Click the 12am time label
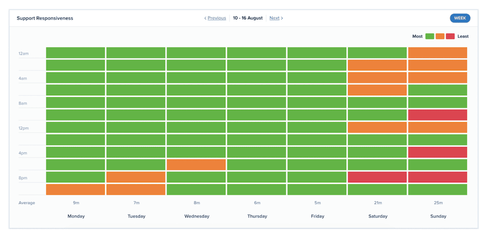 click(23, 54)
